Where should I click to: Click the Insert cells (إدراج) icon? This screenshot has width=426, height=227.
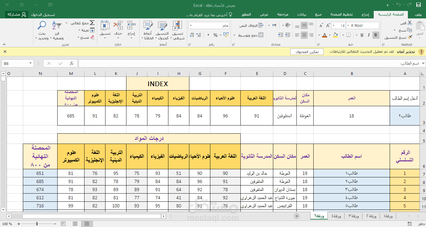[131, 25]
